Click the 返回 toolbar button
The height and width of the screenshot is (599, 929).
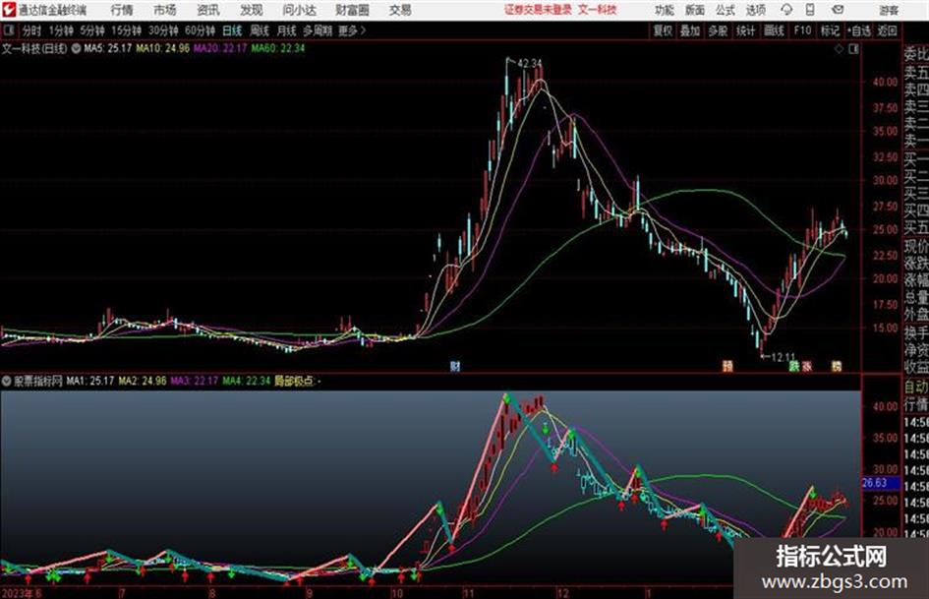pos(888,30)
